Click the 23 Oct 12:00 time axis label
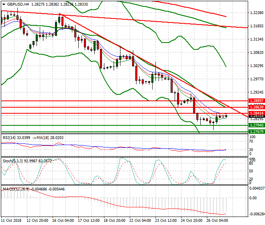This screenshot has height=225, width=265. [x=166, y=221]
